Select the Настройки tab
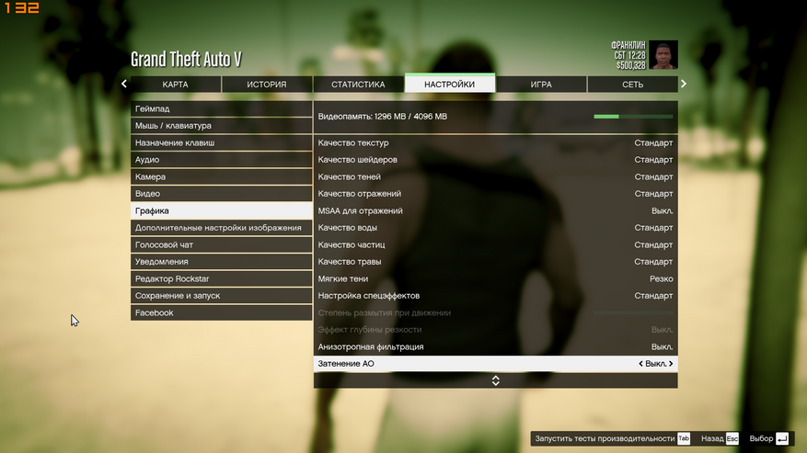This screenshot has height=453, width=807. [x=450, y=84]
